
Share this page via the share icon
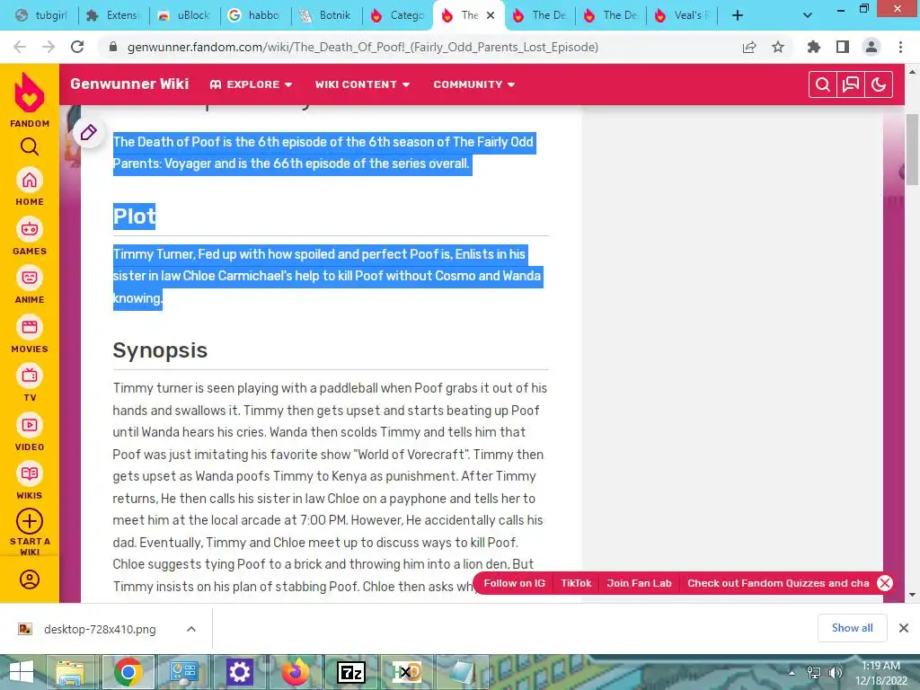click(x=749, y=47)
